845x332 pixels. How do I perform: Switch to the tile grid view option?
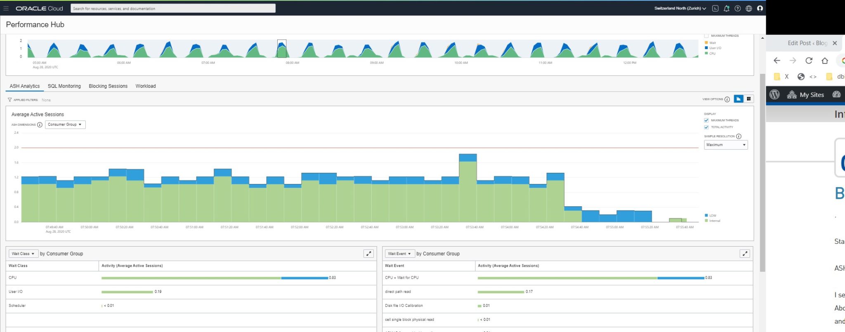click(x=749, y=99)
